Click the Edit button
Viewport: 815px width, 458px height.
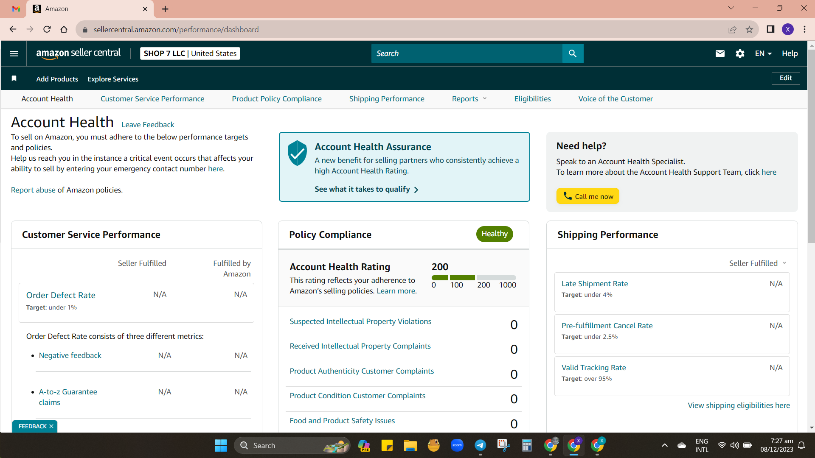[786, 78]
